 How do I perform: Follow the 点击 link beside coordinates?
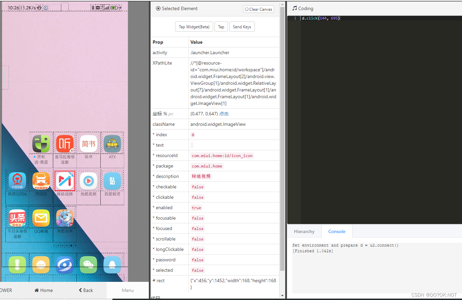coord(224,114)
